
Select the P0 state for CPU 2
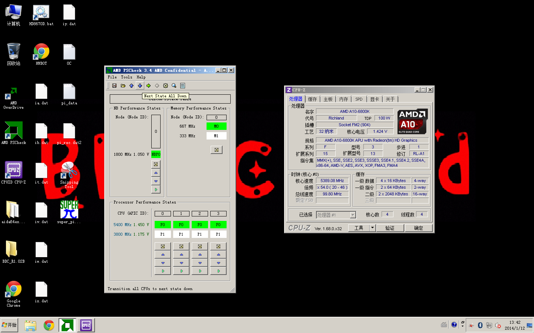tap(200, 225)
